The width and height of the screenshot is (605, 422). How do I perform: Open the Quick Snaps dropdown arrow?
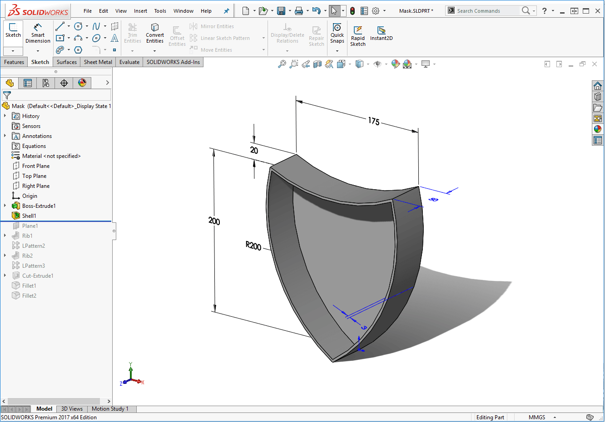[x=337, y=51]
